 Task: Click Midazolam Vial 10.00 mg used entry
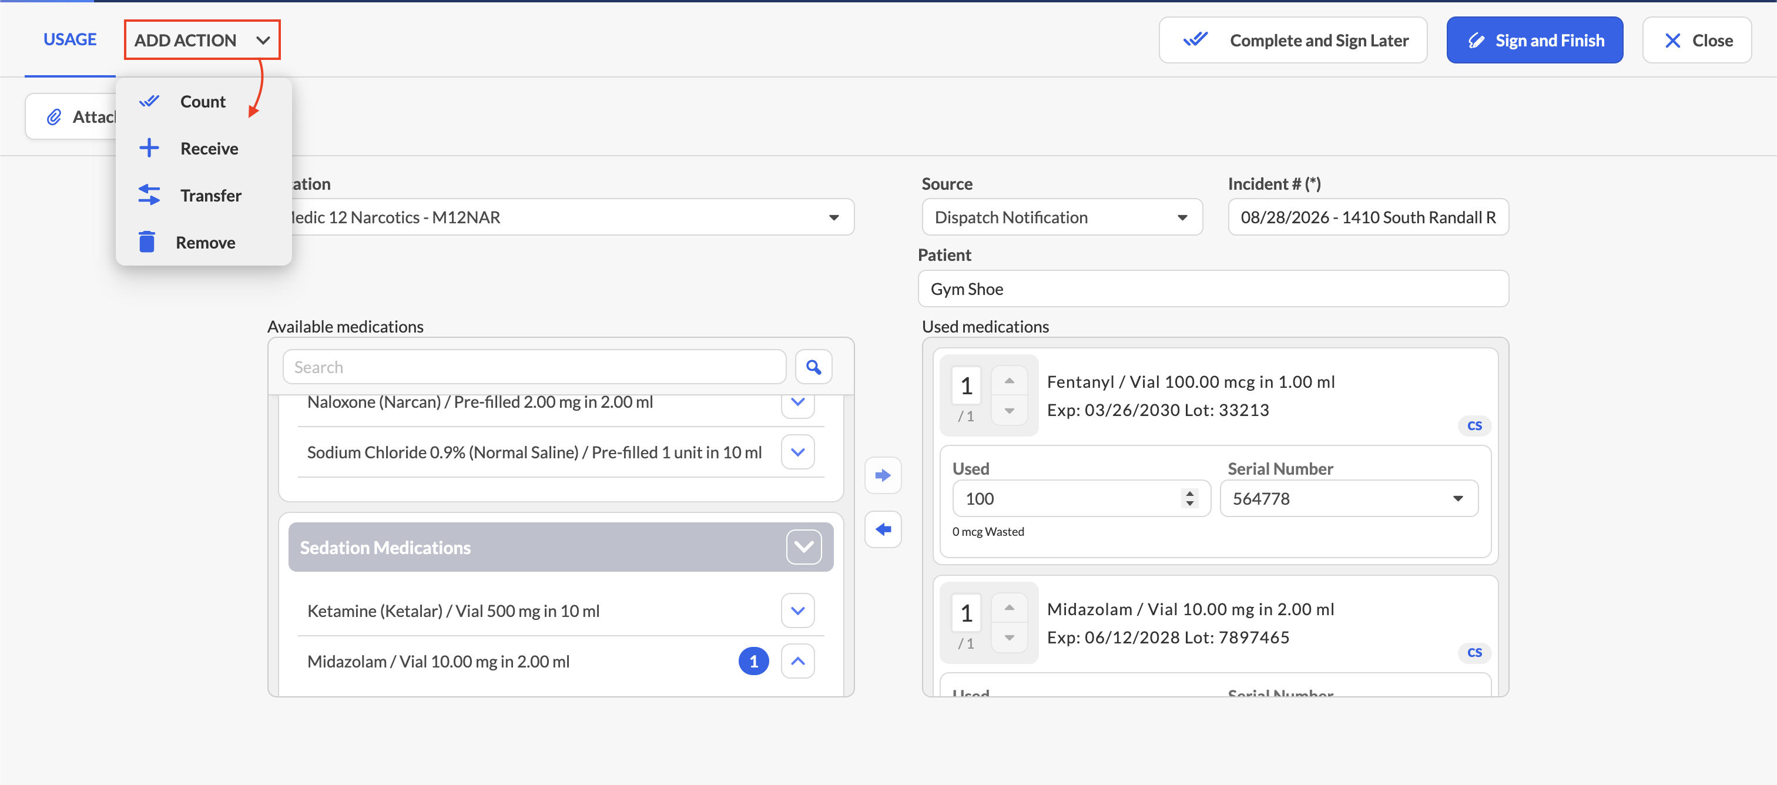[1190, 609]
